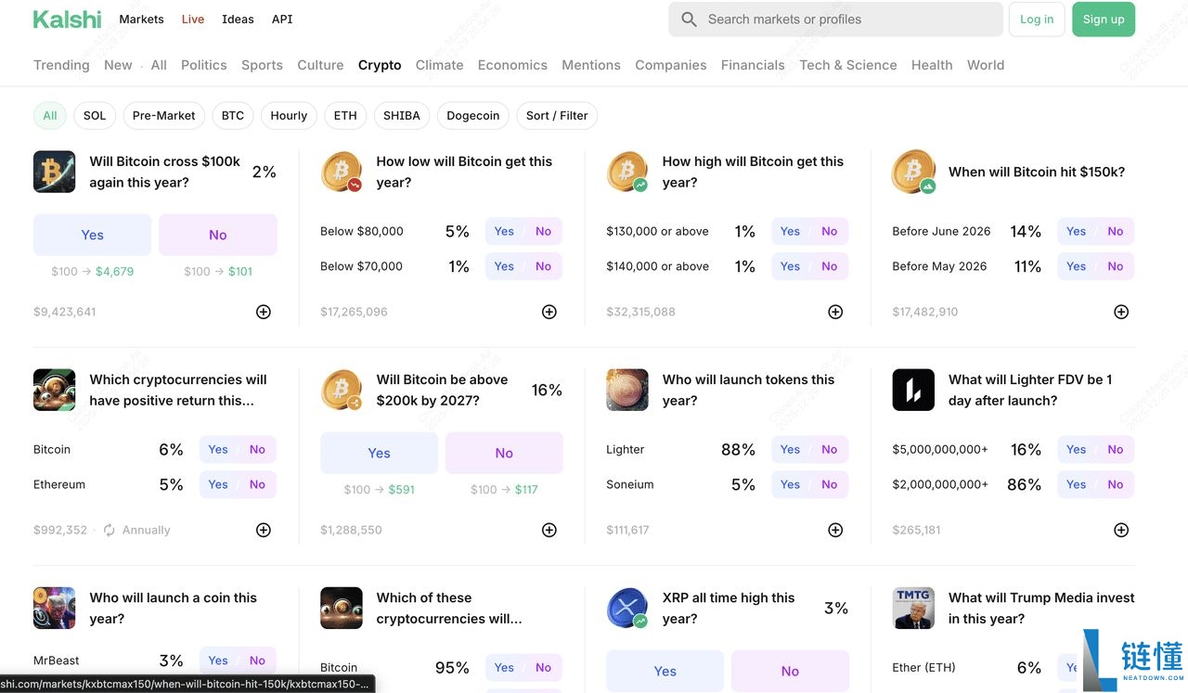Click No for '$2,000,000,000+' Lighter FDV
The height and width of the screenshot is (693, 1188).
1116,484
